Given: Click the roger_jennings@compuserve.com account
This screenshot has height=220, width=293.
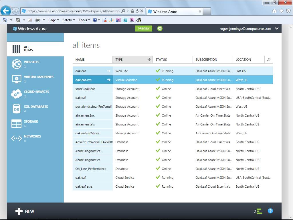Looking at the screenshot, I should click(x=245, y=29).
